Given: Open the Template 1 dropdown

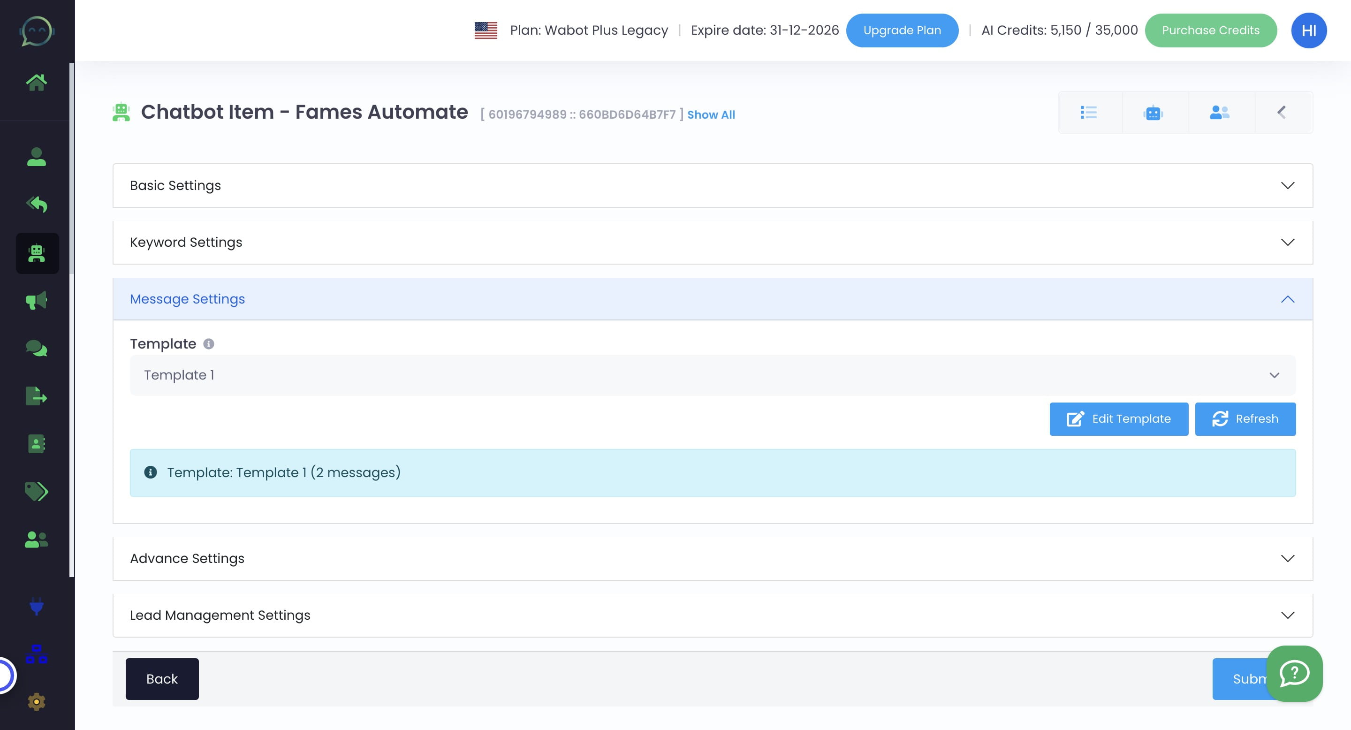Looking at the screenshot, I should point(712,375).
